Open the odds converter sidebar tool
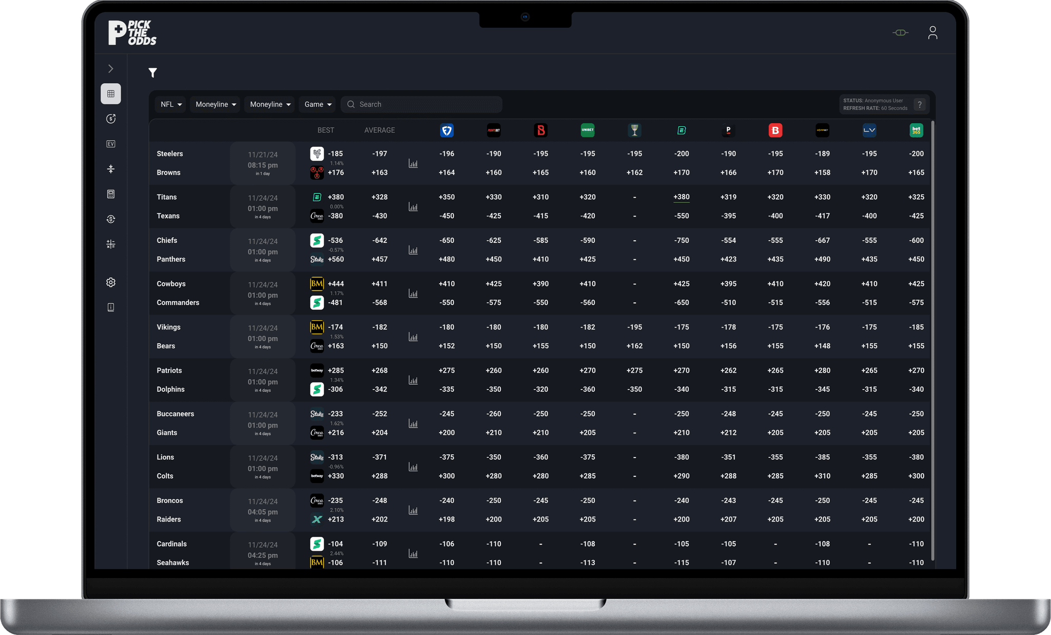The image size is (1051, 635). click(111, 219)
